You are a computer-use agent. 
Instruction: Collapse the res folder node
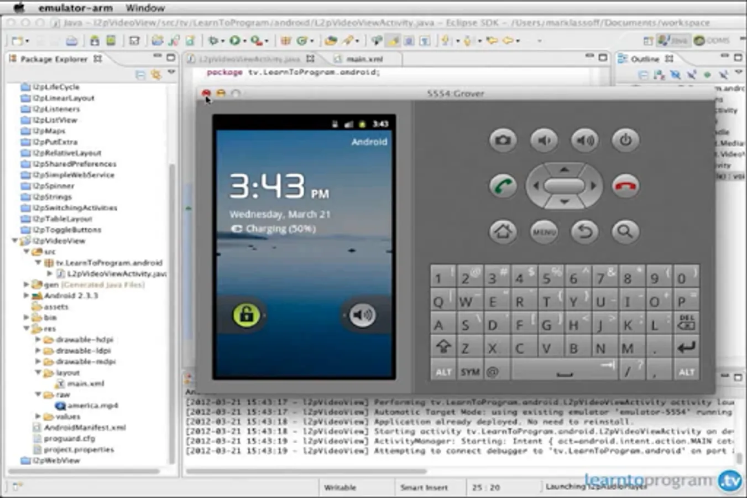pyautogui.click(x=26, y=329)
